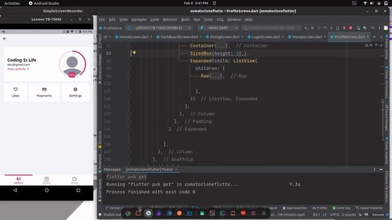Click the SizedBox(height: 10) code line

click(219, 53)
